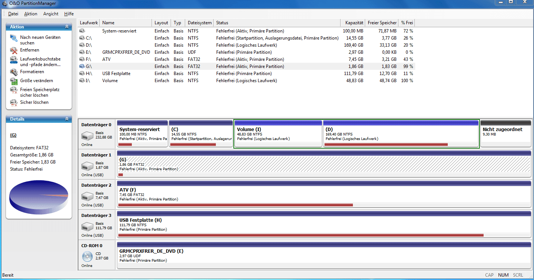The height and width of the screenshot is (280, 534).
Task: Click the Größe verändern icon
Action: click(14, 81)
